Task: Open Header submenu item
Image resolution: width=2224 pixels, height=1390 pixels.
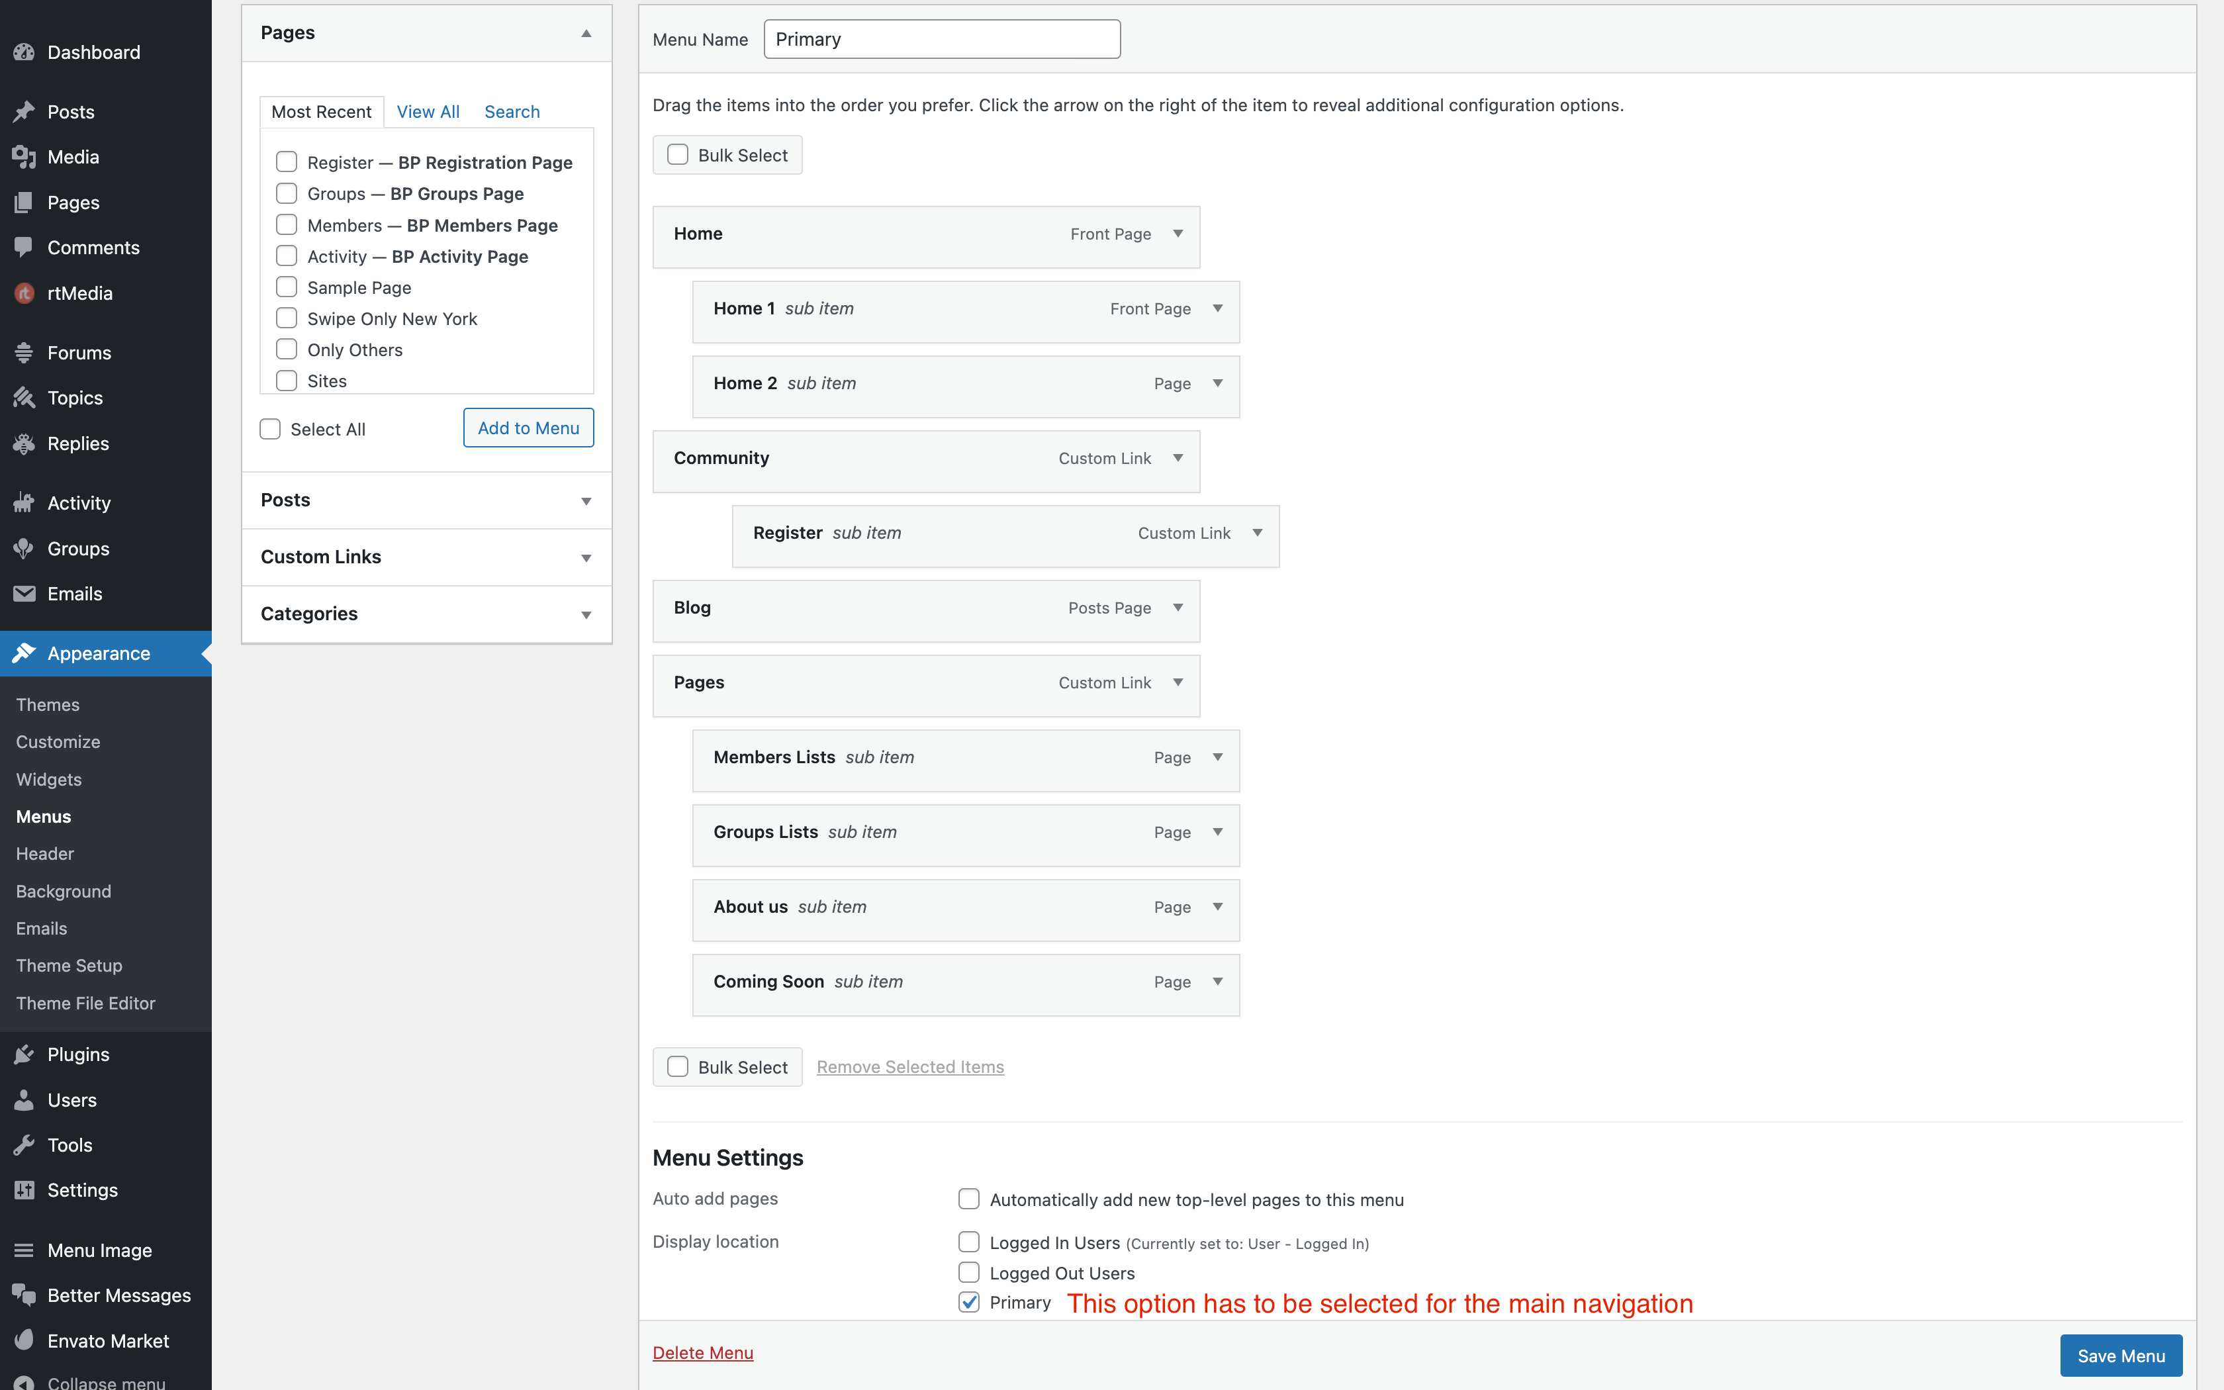Action: tap(45, 854)
